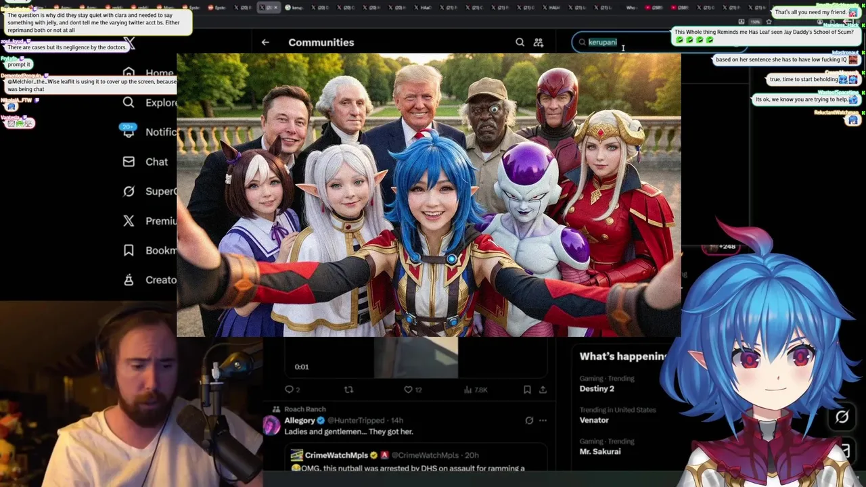Switch to the 'Who' browser tab
Viewport: 866px width, 487px height.
(x=631, y=7)
